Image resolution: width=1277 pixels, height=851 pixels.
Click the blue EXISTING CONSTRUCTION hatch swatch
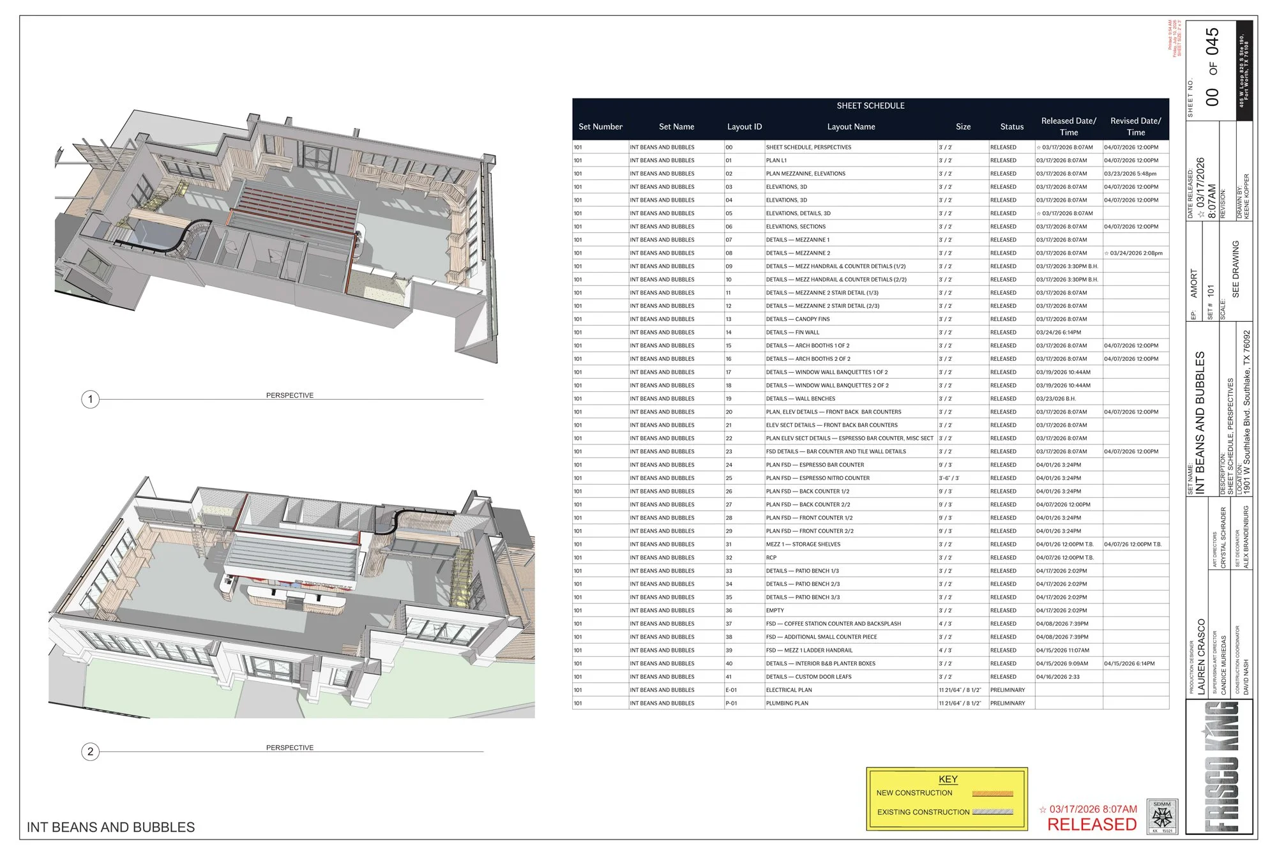pos(992,812)
